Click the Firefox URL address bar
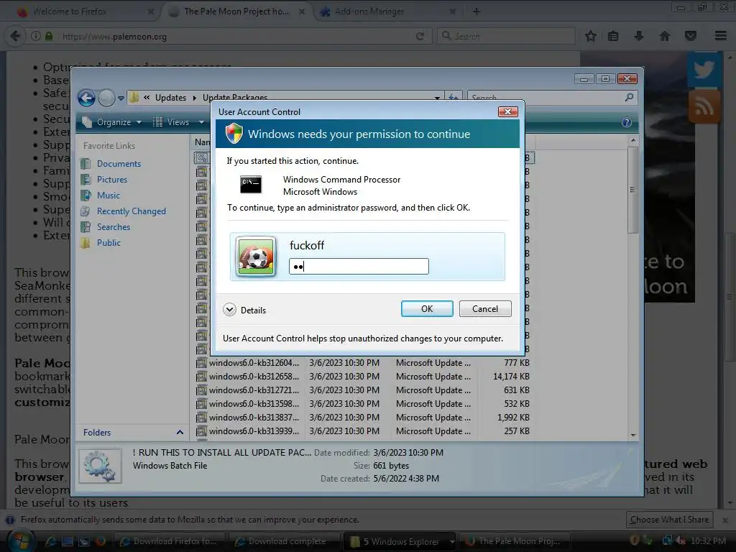Image resolution: width=736 pixels, height=552 pixels. (235, 36)
